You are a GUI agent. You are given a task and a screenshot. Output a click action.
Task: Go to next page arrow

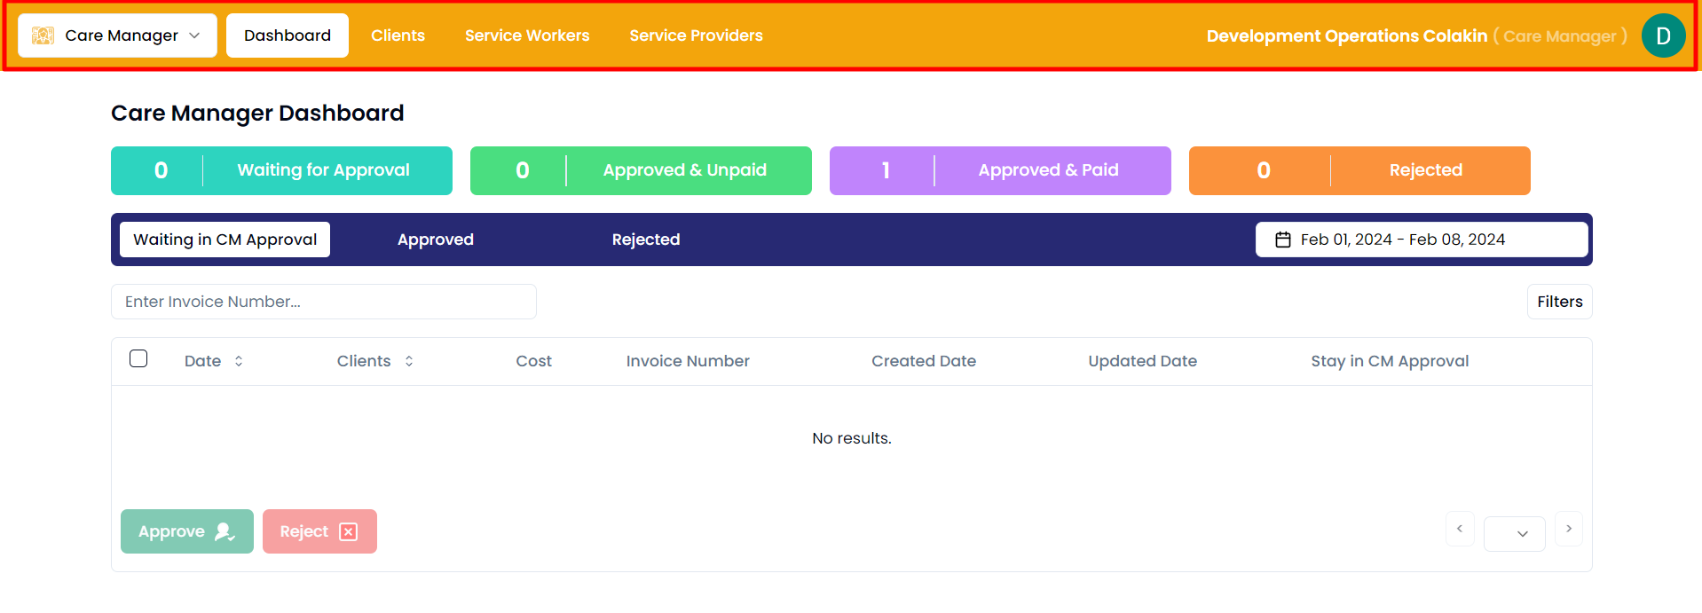click(x=1568, y=529)
